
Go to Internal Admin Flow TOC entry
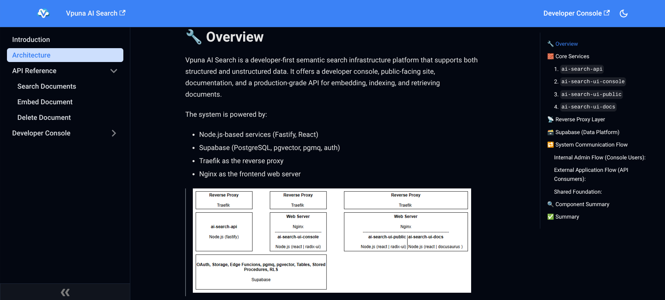click(600, 157)
